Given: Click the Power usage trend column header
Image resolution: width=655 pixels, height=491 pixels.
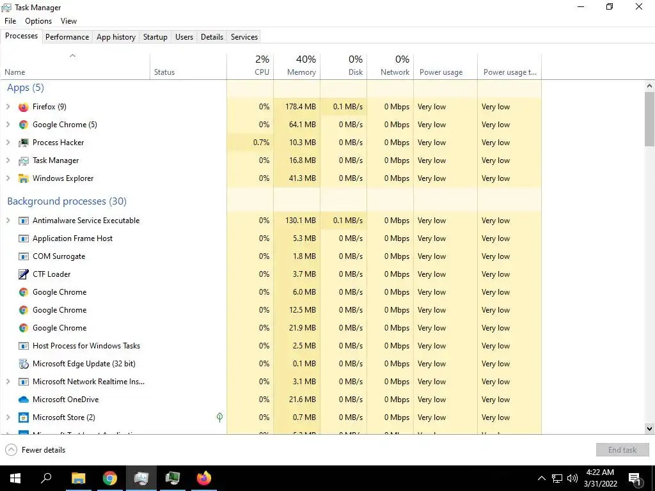Looking at the screenshot, I should (x=510, y=66).
